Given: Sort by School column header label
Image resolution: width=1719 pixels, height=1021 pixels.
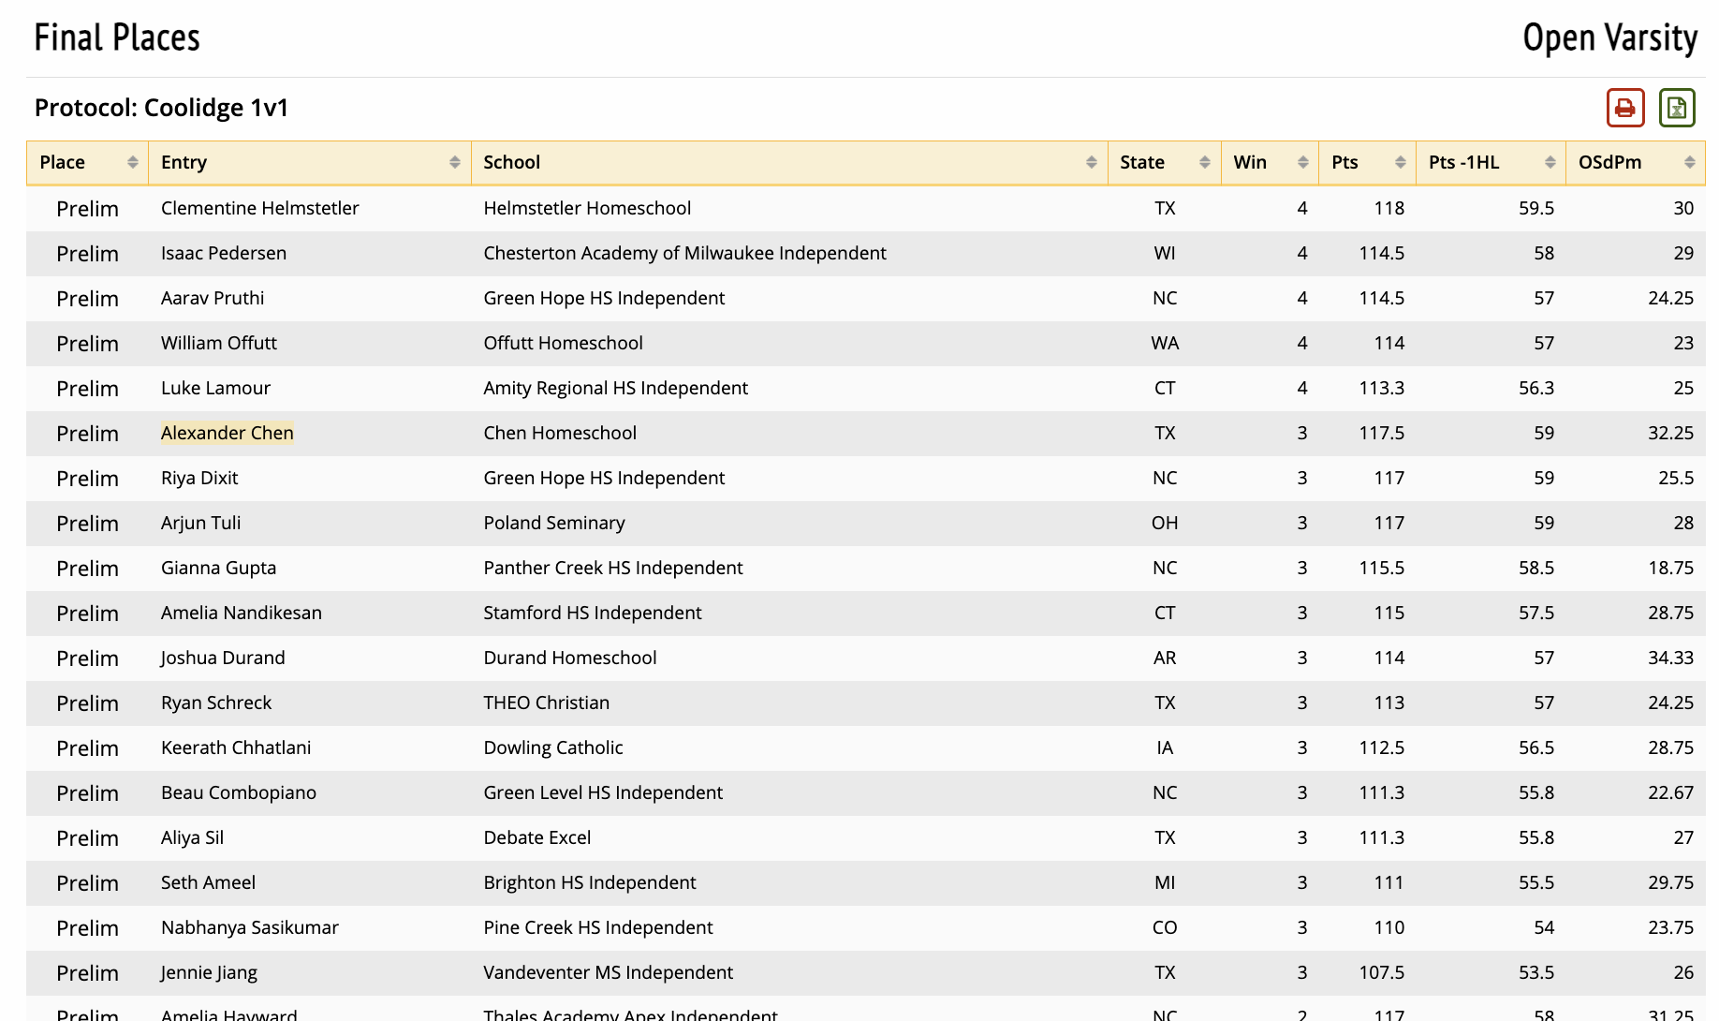Looking at the screenshot, I should pyautogui.click(x=511, y=163).
